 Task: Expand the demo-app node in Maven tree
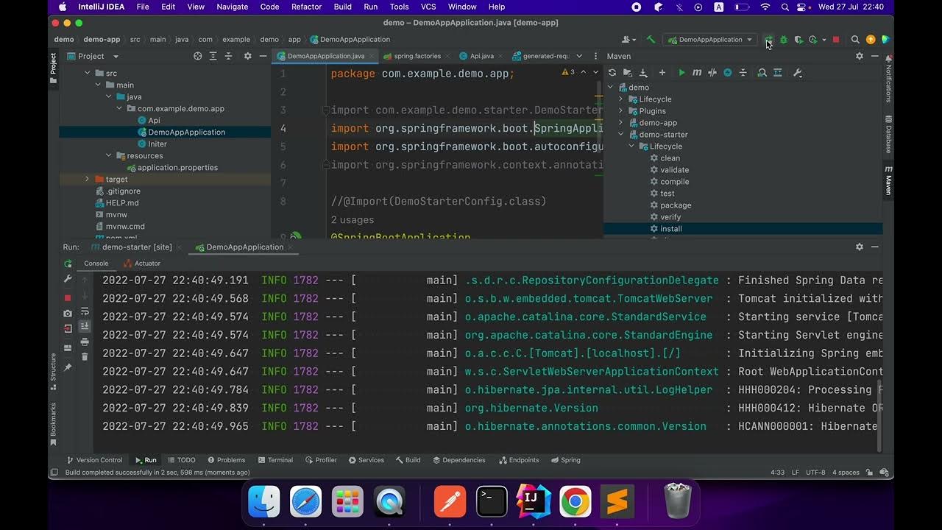click(x=620, y=123)
